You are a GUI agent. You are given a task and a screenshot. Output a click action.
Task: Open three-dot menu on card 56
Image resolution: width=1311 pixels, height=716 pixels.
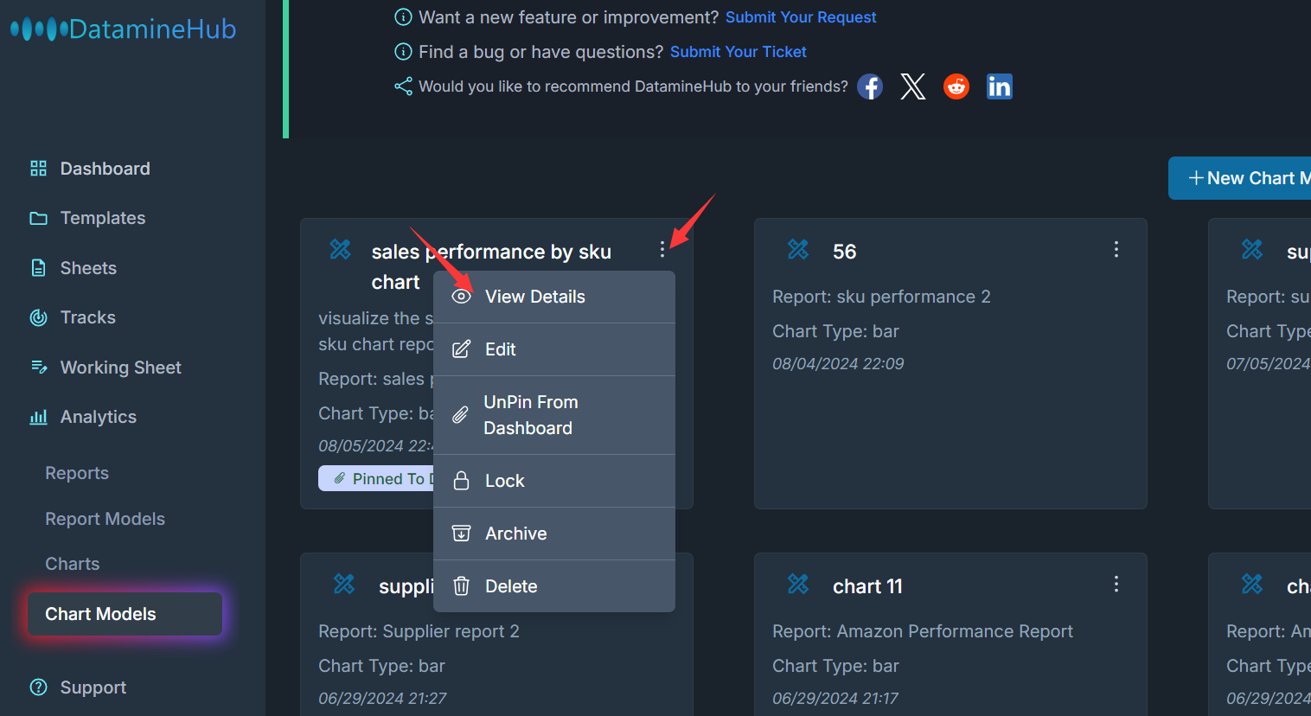[1116, 249]
